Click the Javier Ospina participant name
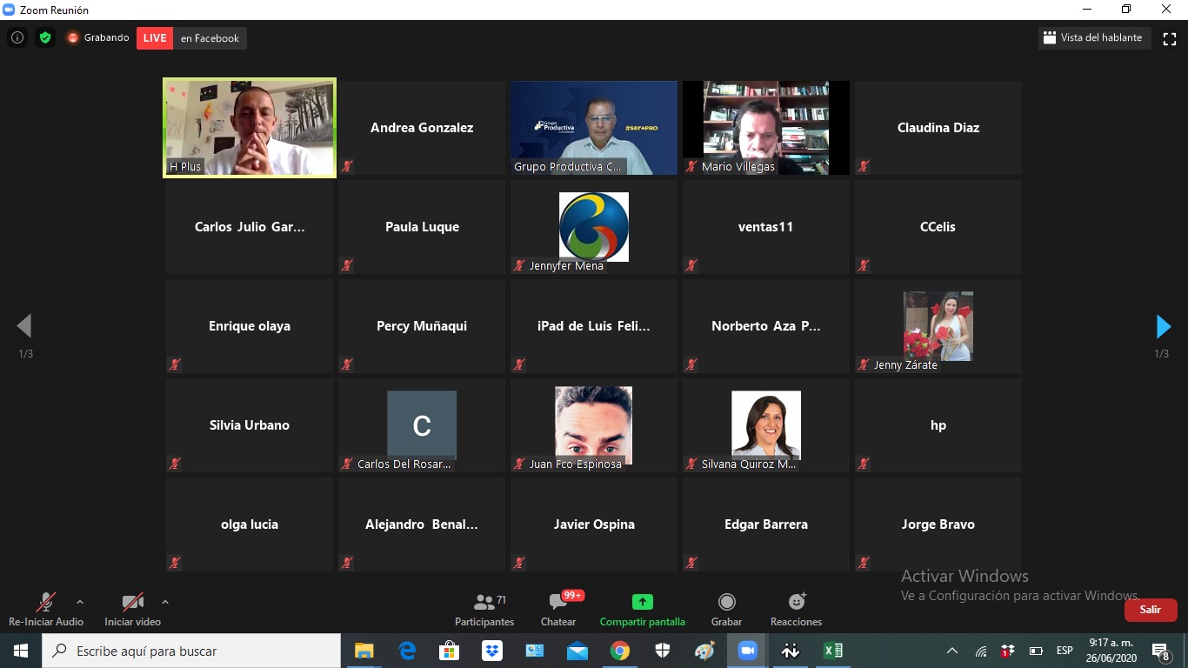Image resolution: width=1188 pixels, height=668 pixels. pos(594,524)
